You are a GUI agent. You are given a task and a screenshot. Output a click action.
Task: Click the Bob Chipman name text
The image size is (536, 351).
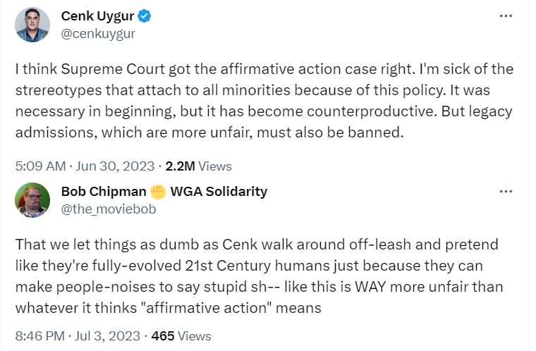102,191
